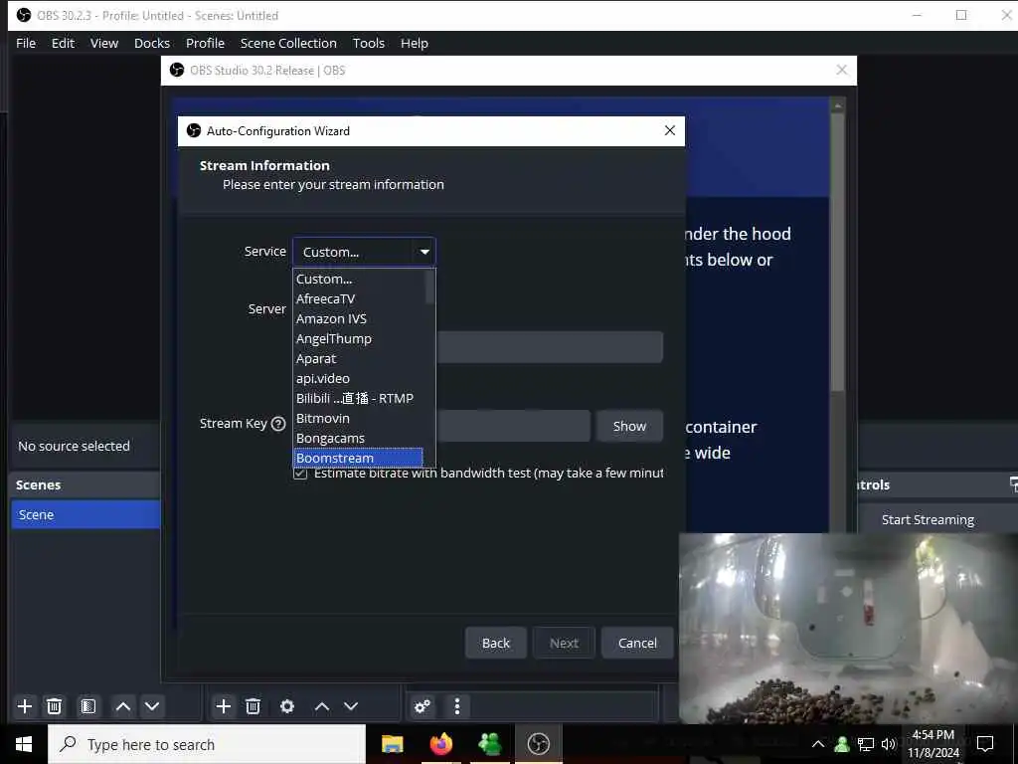Open the Profile menu

pyautogui.click(x=205, y=44)
